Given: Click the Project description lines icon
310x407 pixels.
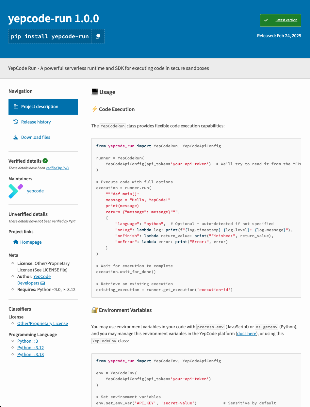Looking at the screenshot, I should pos(16,106).
